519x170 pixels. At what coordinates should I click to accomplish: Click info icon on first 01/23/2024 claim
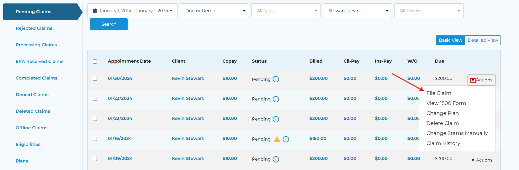click(276, 99)
